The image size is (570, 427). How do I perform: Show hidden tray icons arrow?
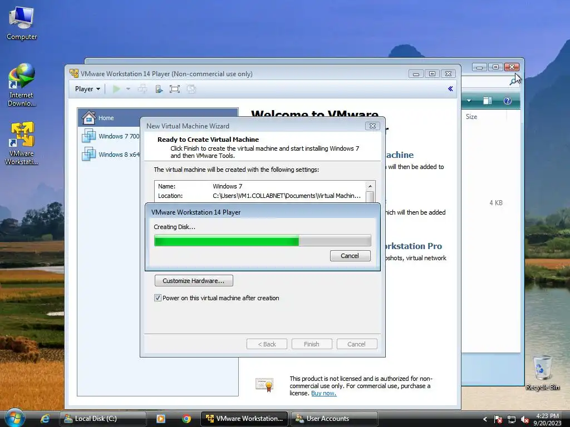point(485,419)
